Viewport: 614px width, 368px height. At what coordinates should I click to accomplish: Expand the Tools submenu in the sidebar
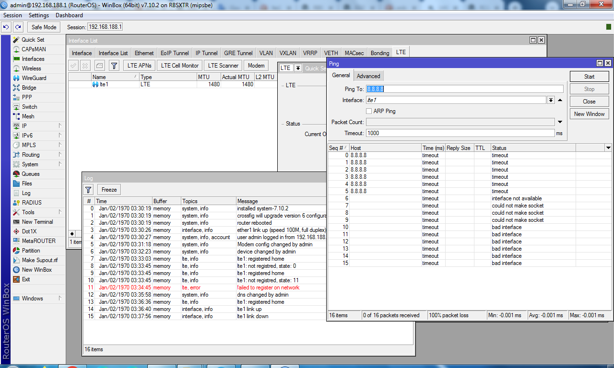click(x=60, y=212)
